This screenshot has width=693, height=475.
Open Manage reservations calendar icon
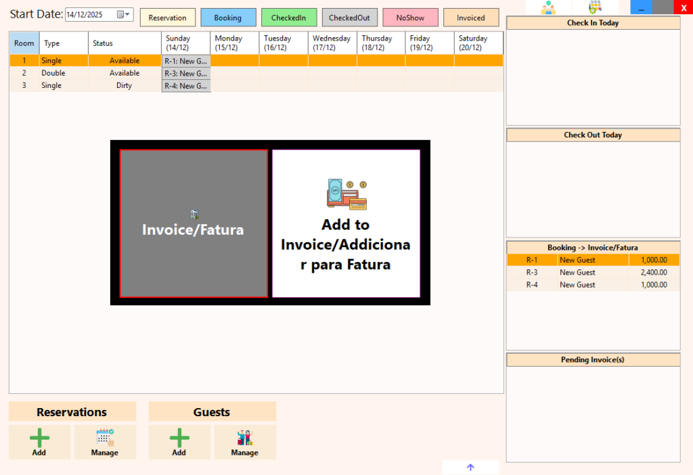[x=105, y=442]
